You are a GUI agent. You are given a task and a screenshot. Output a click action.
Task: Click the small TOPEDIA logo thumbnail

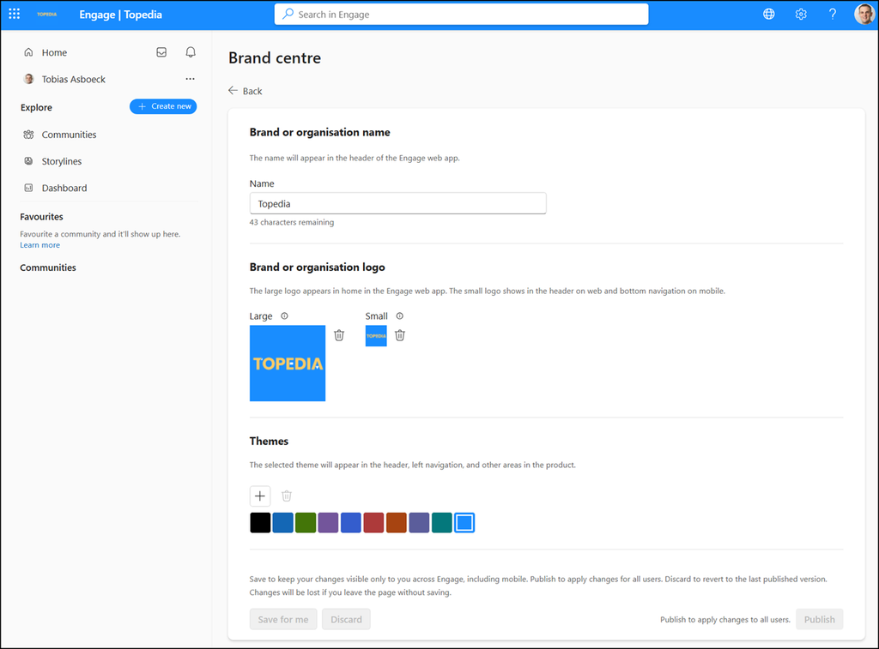click(376, 336)
